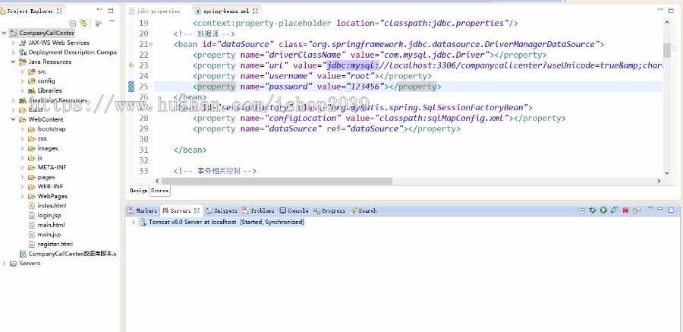Expand the Tomcat v8.0 Server entry

pyautogui.click(x=133, y=222)
